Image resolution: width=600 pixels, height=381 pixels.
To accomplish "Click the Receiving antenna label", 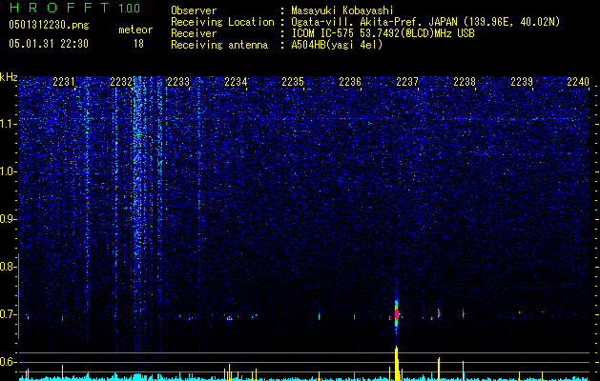I will pyautogui.click(x=219, y=45).
